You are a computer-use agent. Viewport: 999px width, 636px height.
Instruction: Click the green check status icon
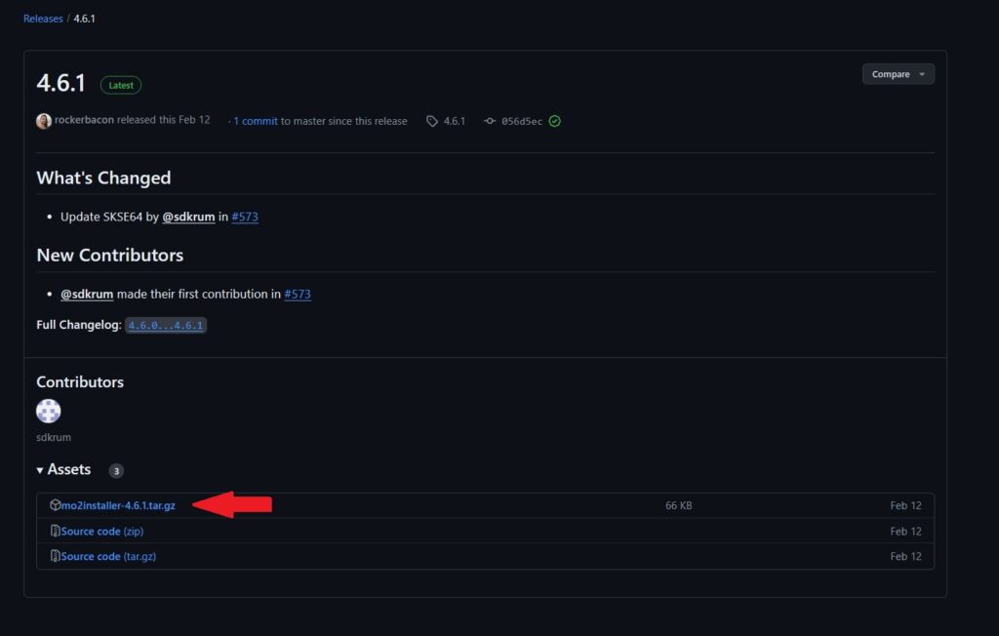tap(554, 121)
